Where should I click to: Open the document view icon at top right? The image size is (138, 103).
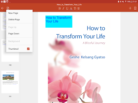pos(135,8)
